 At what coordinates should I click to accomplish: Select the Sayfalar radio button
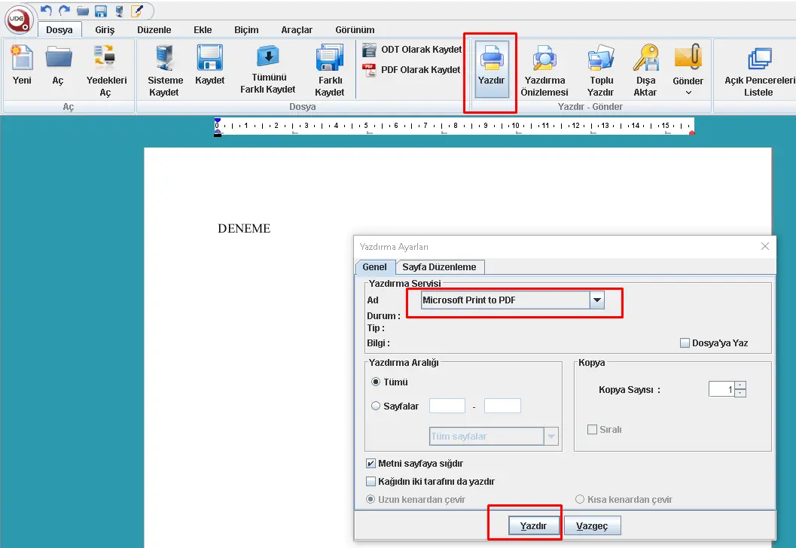pyautogui.click(x=377, y=406)
